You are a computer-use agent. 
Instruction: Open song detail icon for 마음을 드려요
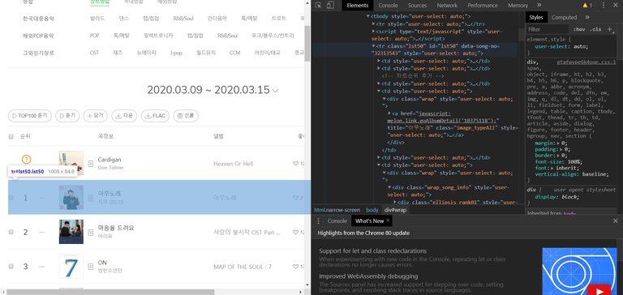click(91, 232)
